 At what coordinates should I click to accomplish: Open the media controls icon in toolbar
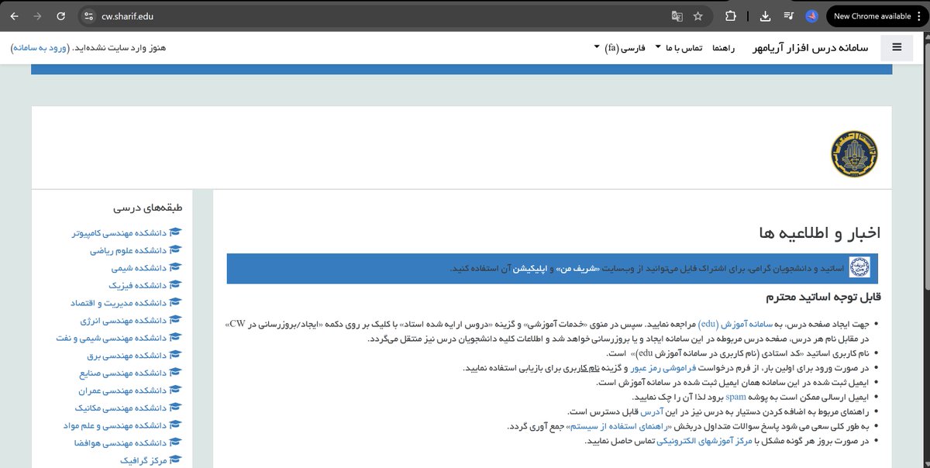(x=788, y=15)
